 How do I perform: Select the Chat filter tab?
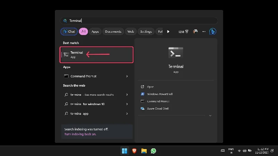tap(69, 32)
